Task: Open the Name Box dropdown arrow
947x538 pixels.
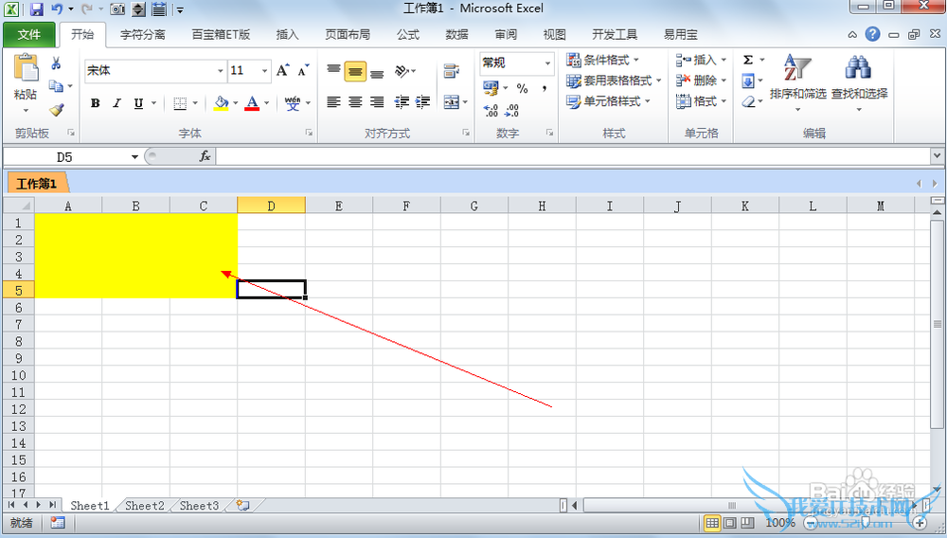Action: tap(134, 157)
